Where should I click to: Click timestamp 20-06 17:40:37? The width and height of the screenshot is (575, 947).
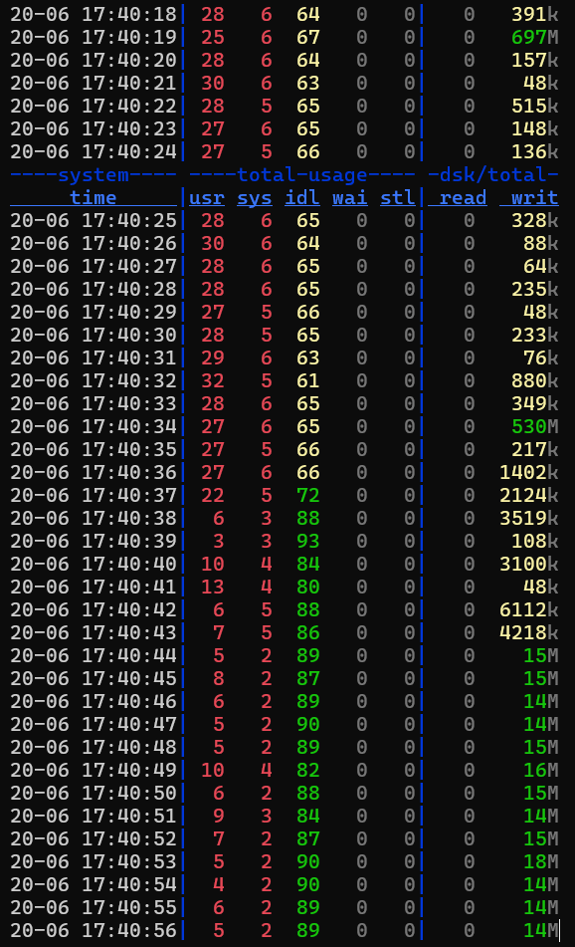click(x=93, y=495)
